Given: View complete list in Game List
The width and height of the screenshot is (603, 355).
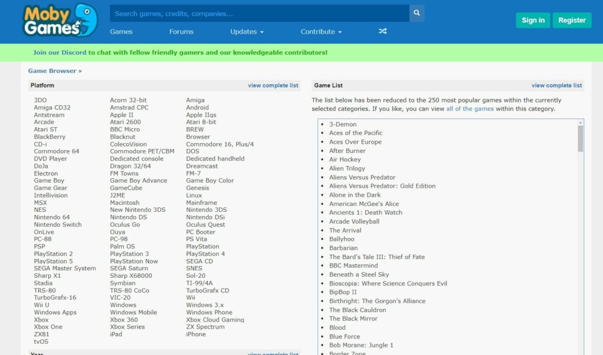Looking at the screenshot, I should (556, 85).
